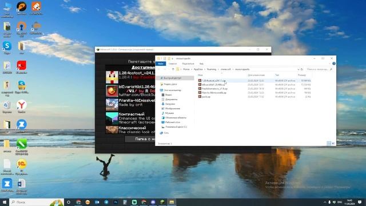The height and width of the screenshot is (206, 366).
Task: Click the Minecraft open pack folder button
Action: click(140, 139)
